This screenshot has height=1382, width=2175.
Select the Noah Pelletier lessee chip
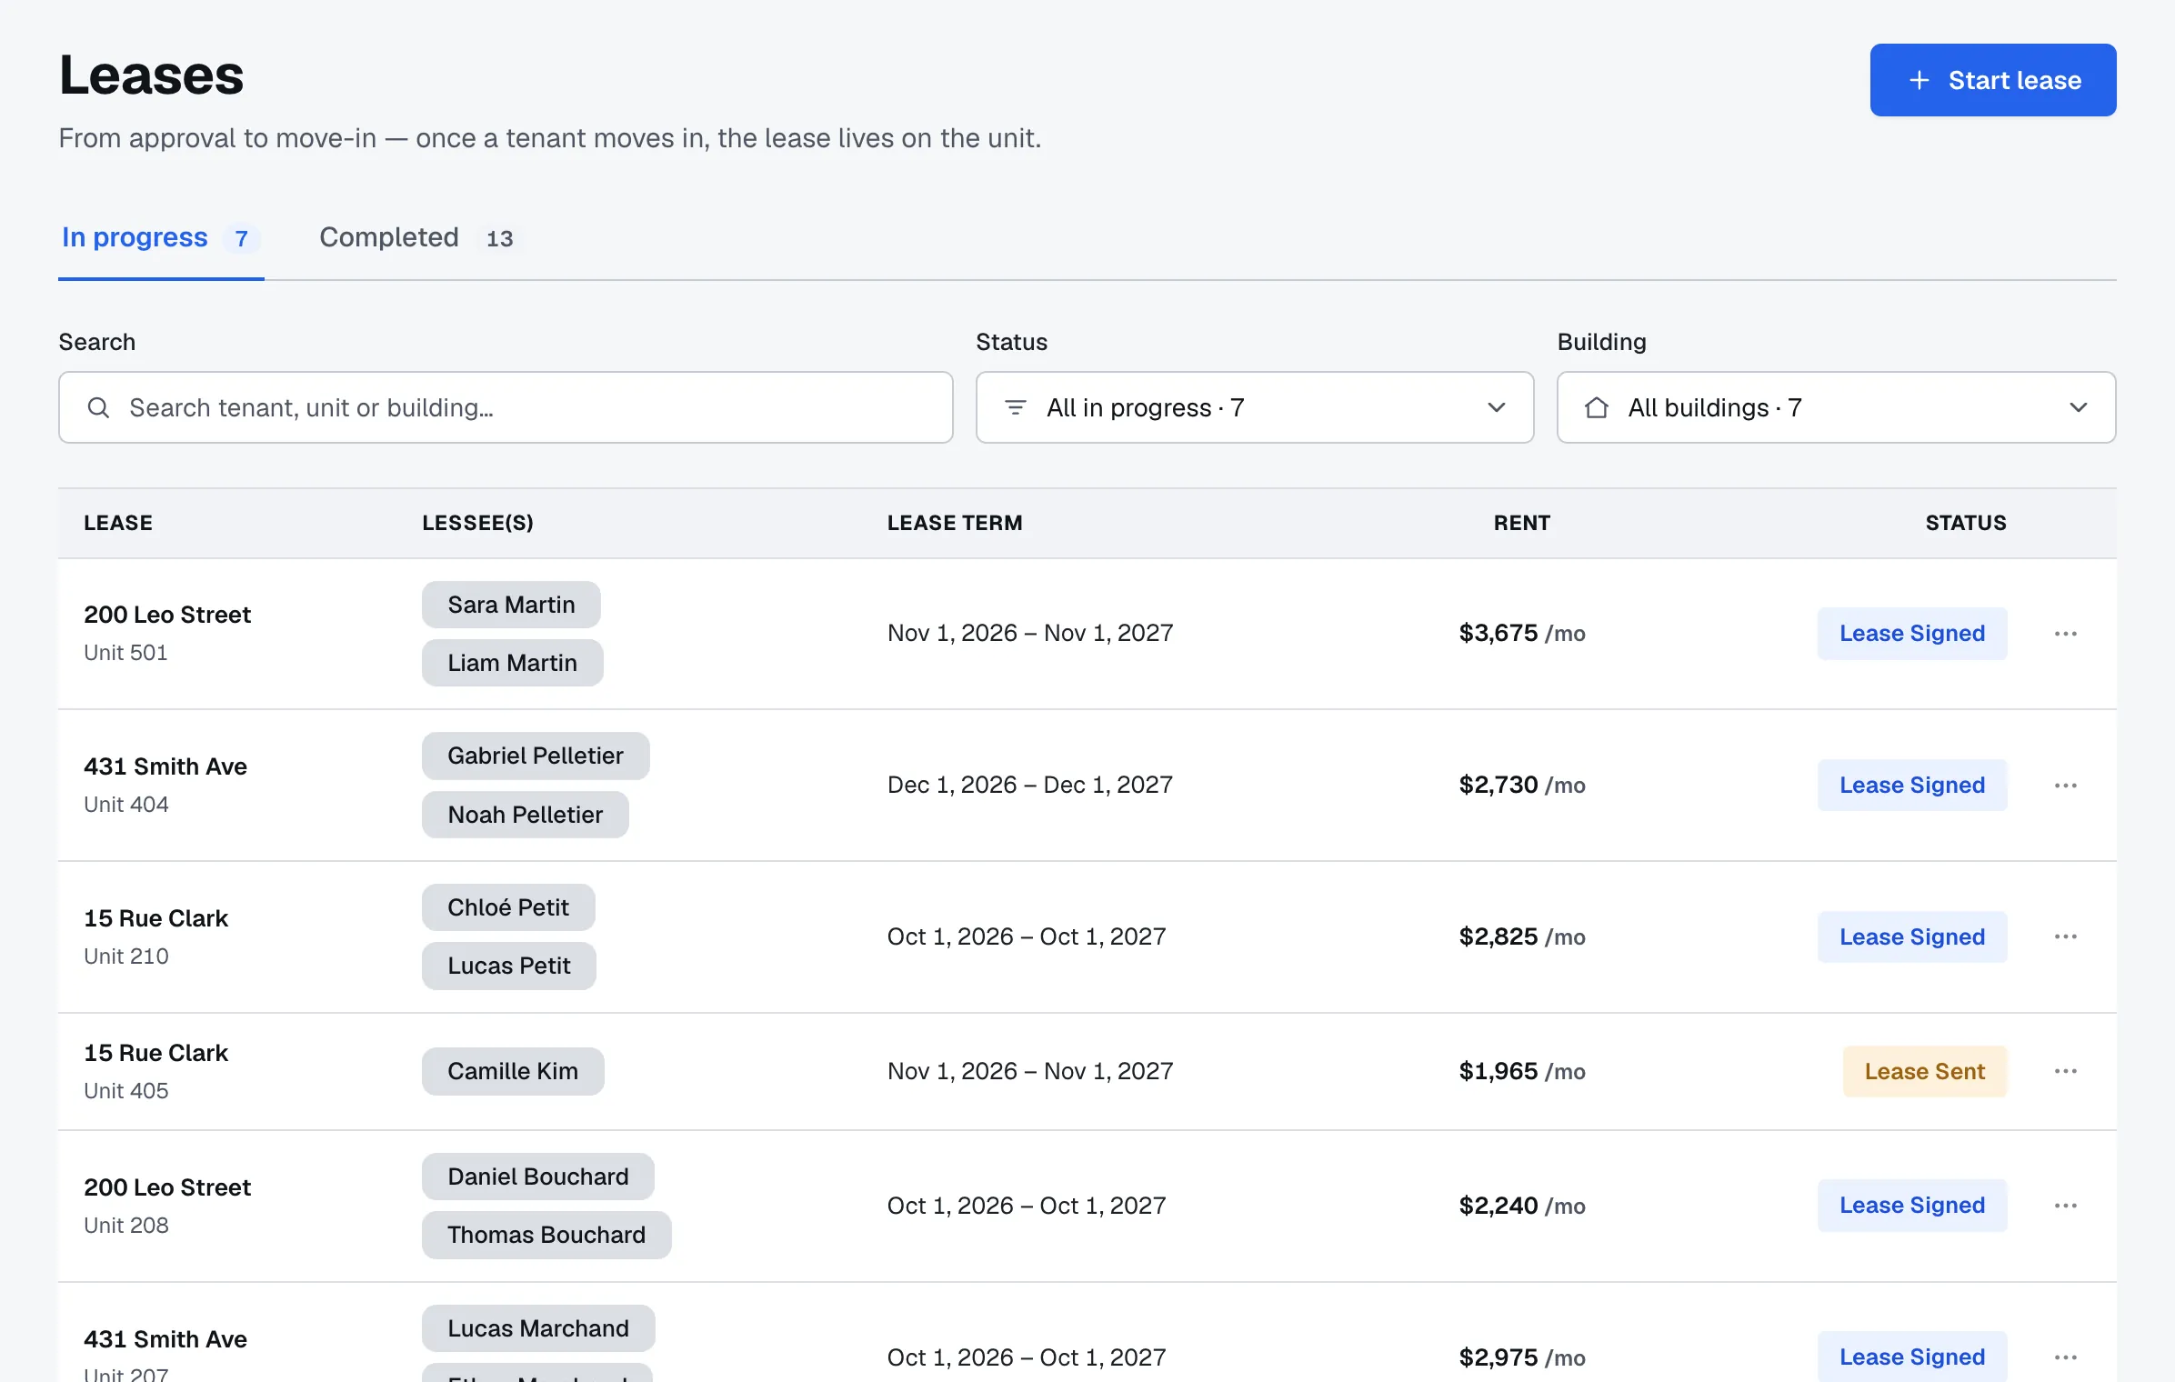point(525,815)
